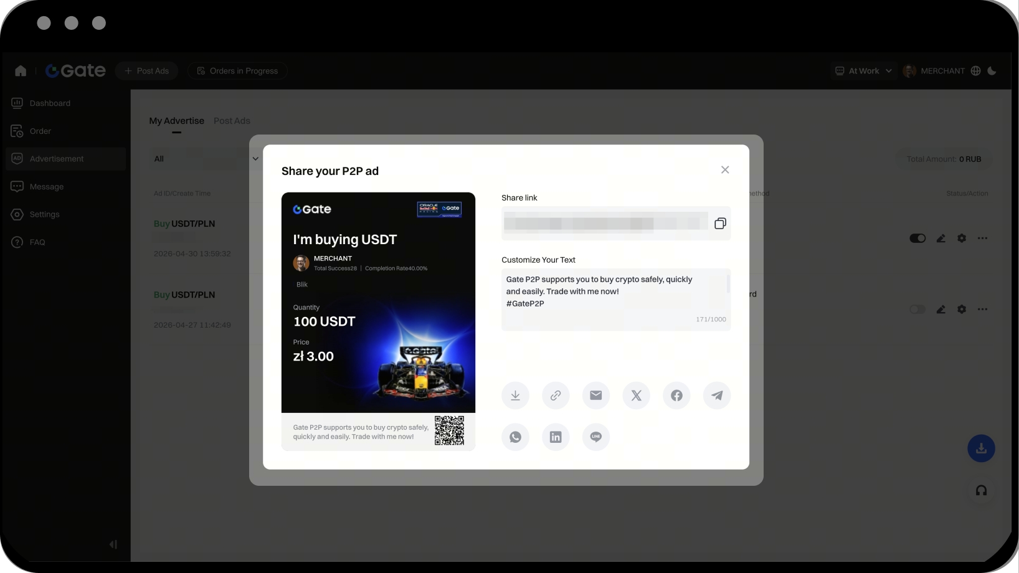This screenshot has height=573, width=1019.
Task: Open the All filter dropdown
Action: (x=206, y=159)
